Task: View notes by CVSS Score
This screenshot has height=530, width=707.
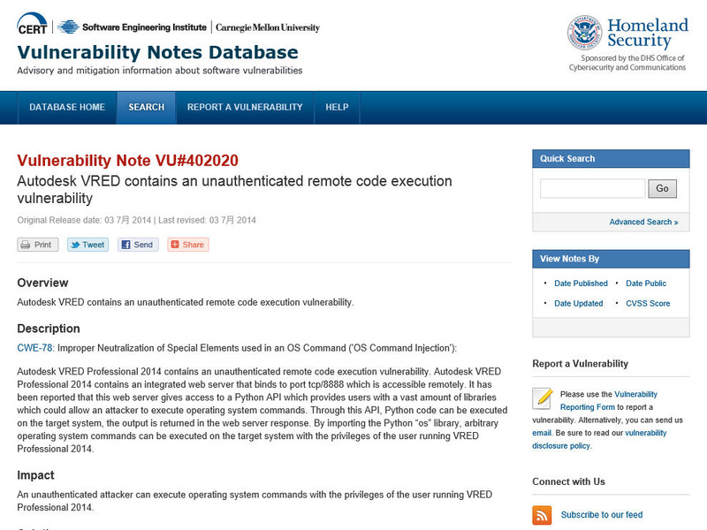Action: pyautogui.click(x=648, y=303)
